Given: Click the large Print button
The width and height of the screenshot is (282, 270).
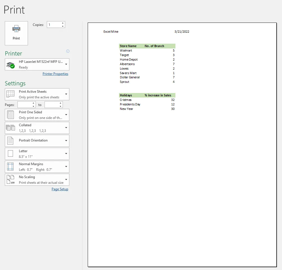Looking at the screenshot, I should (16, 33).
